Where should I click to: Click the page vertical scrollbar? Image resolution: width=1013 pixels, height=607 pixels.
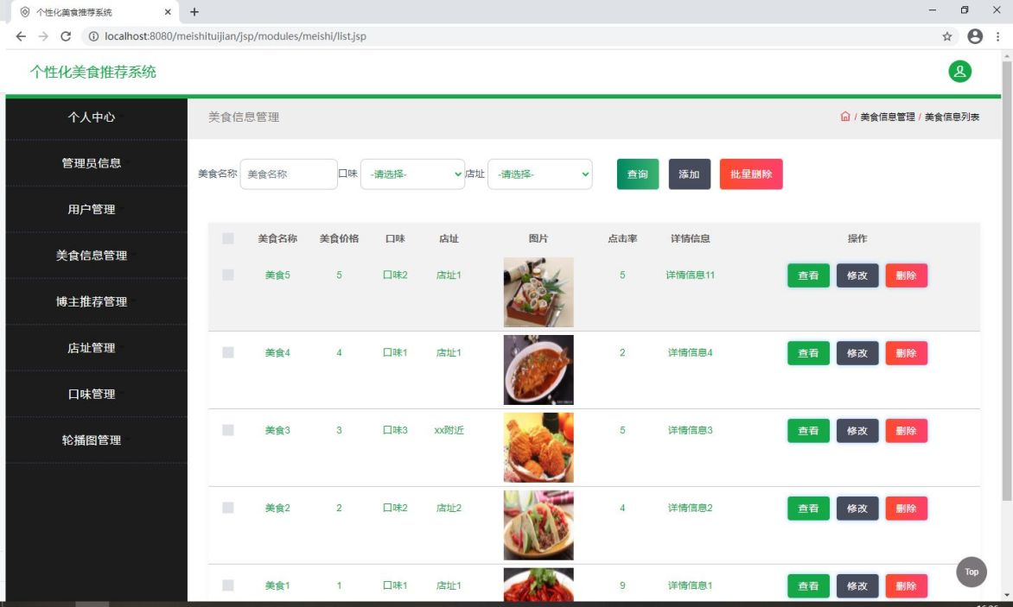coord(1007,281)
